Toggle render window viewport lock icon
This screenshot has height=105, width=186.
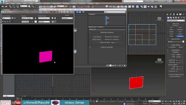click(35, 18)
